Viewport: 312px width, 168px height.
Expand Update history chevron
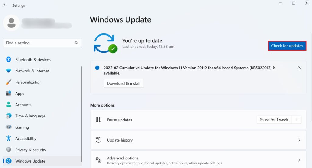pos(299,140)
